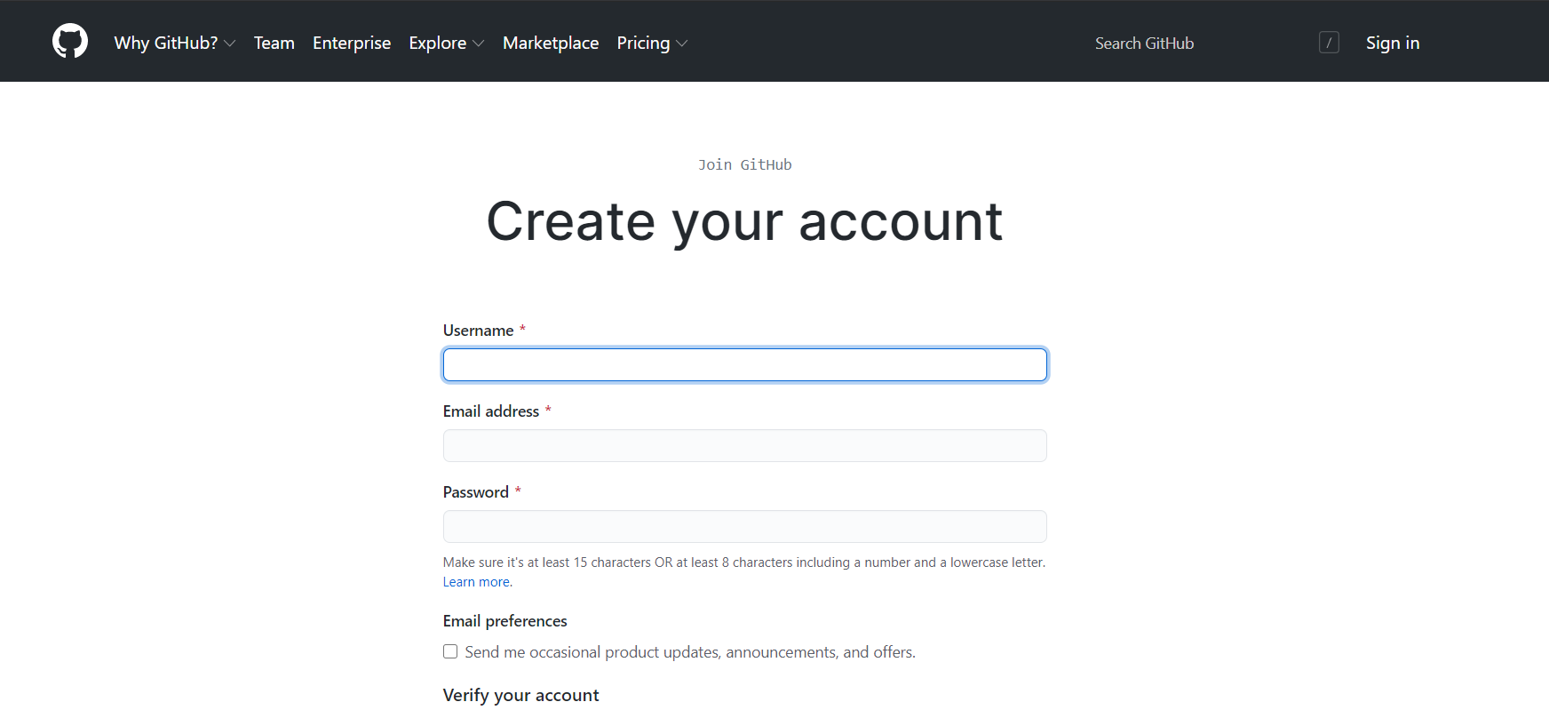Expand the Why GitHub? menu
Viewport: 1549px width, 710px height.
pyautogui.click(x=175, y=43)
